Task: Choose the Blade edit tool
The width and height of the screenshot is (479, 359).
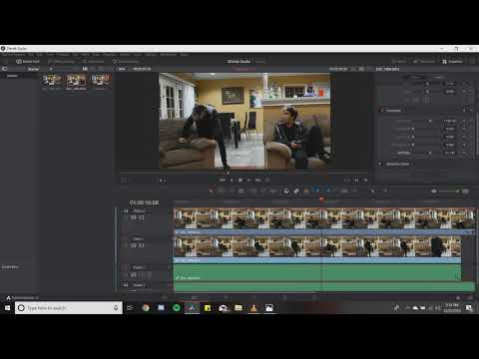Action: tap(241, 190)
